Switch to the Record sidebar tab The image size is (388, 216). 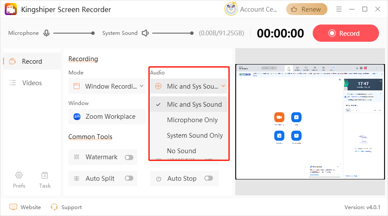tap(32, 61)
